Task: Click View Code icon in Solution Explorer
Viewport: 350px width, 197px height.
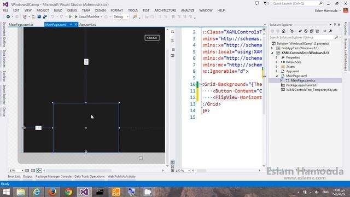Action: 325,31
